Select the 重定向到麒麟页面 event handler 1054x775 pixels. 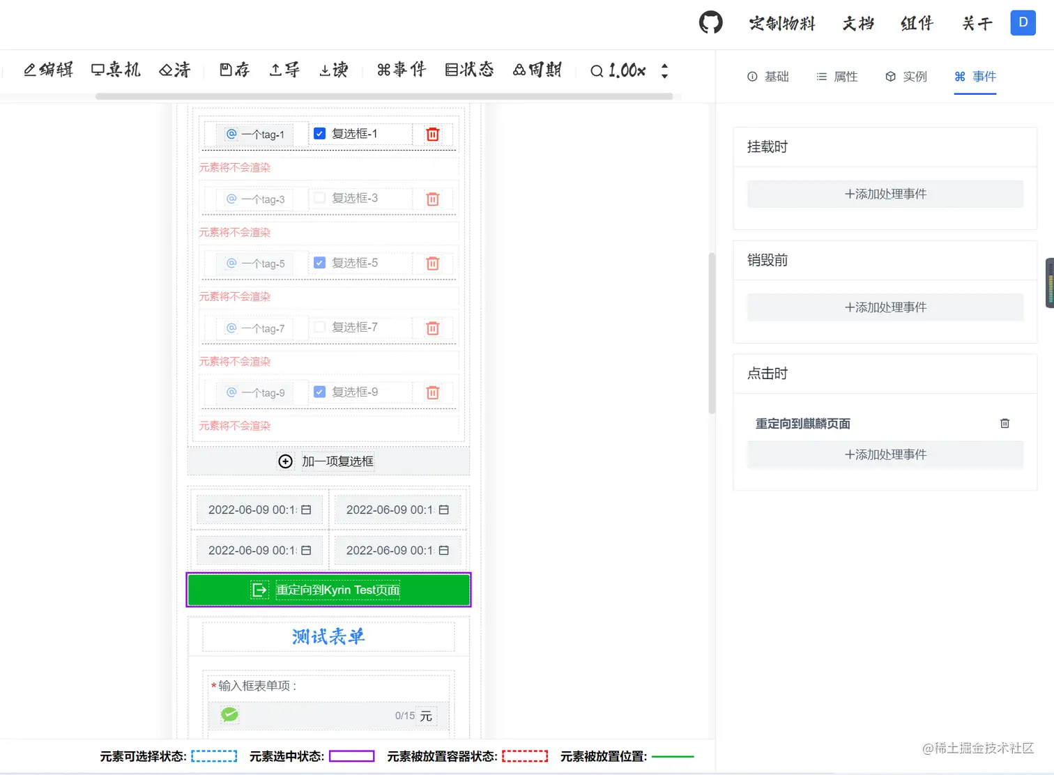[803, 423]
